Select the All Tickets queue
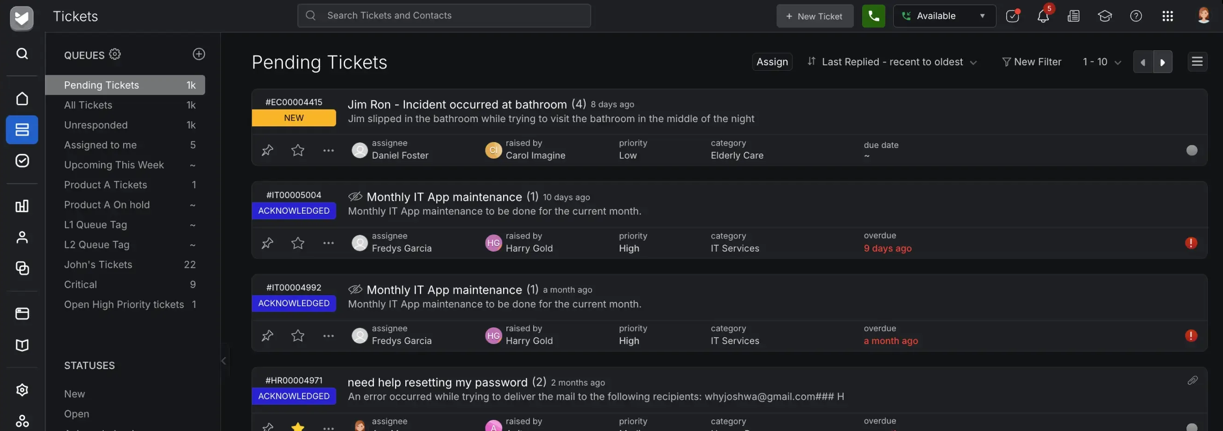The image size is (1223, 431). click(x=126, y=105)
